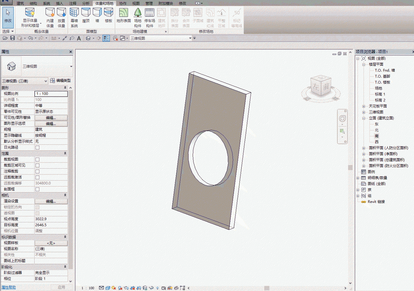Click the 地形表面 tool
This screenshot has width=414, height=291.
pyautogui.click(x=124, y=16)
